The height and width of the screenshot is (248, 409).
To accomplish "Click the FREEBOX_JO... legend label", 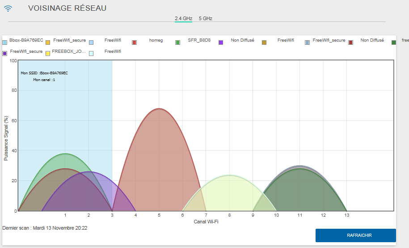I will 68,51.
